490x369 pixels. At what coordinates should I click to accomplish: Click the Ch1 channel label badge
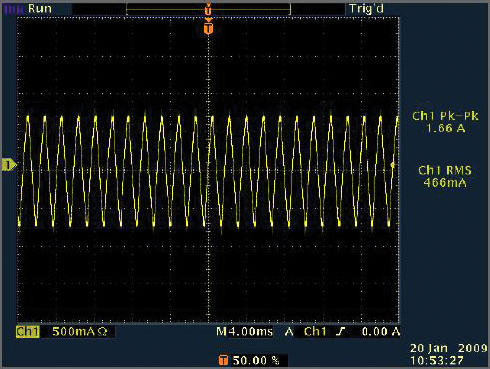coord(27,332)
